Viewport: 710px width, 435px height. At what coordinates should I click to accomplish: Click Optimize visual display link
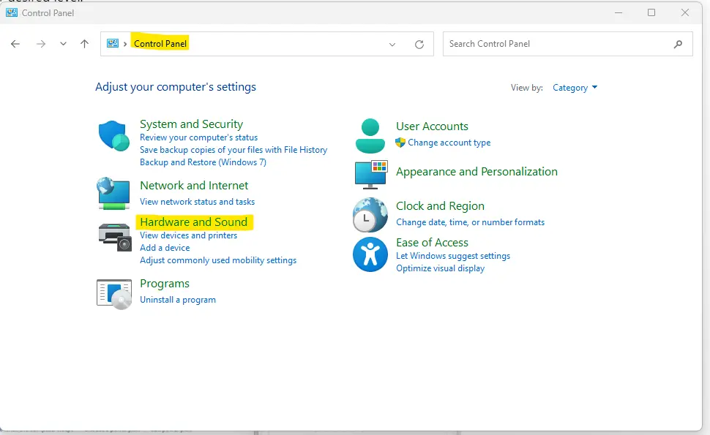(x=441, y=268)
